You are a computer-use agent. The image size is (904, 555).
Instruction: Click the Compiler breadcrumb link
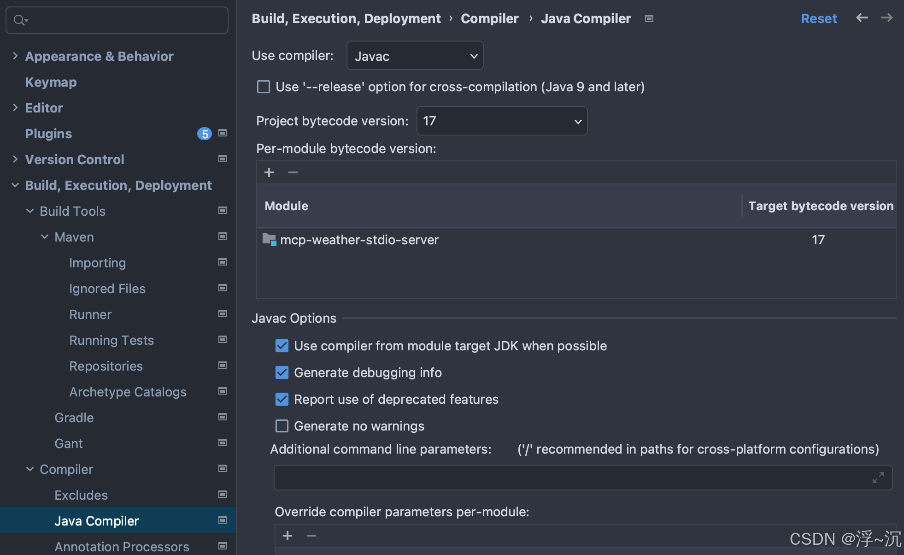tap(489, 18)
